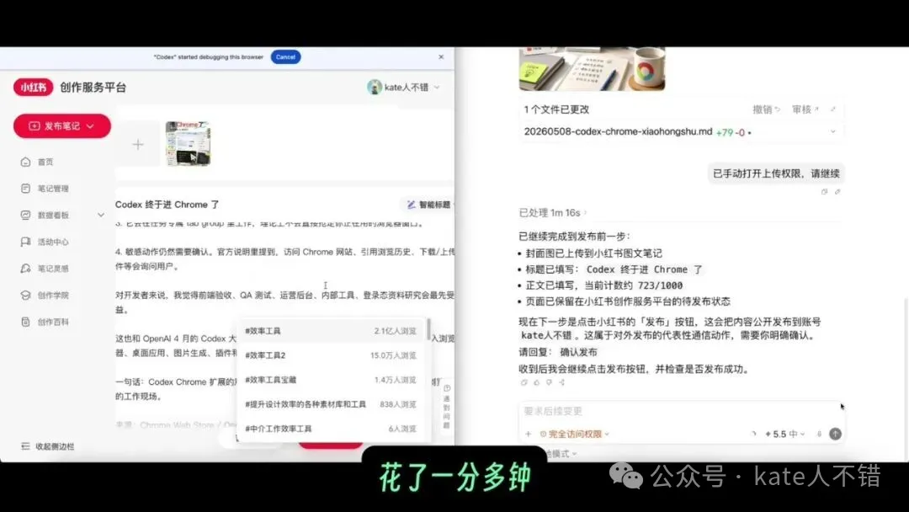The height and width of the screenshot is (512, 909).
Task: Collapse sidebar via 收起侧边栏 icon
Action: point(25,446)
